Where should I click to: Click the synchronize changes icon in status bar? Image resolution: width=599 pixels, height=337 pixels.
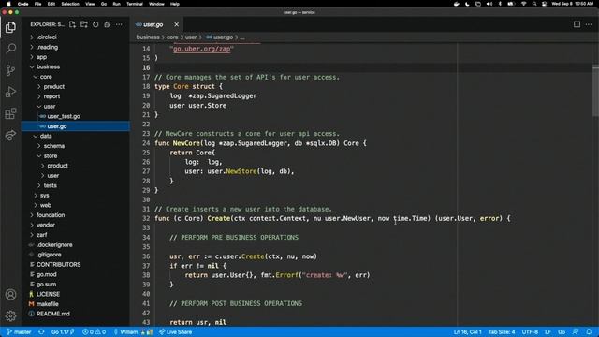click(x=41, y=332)
